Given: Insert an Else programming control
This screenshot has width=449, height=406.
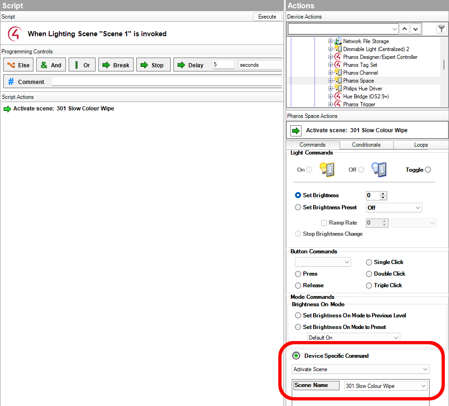Looking at the screenshot, I should click(x=19, y=65).
